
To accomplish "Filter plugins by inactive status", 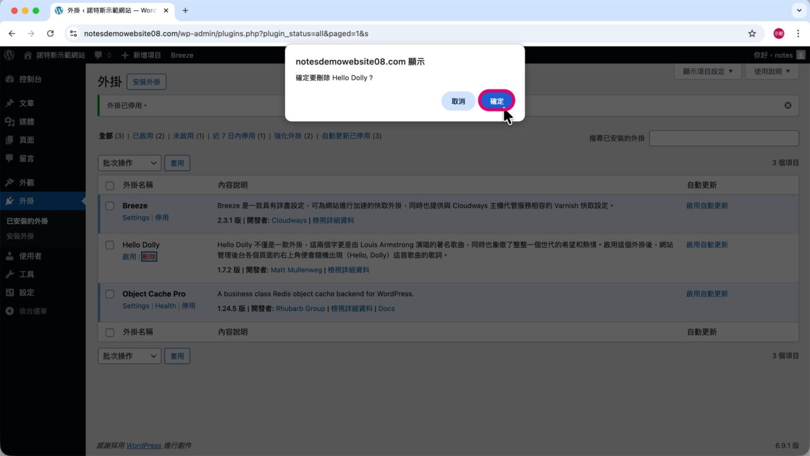I will pos(183,136).
